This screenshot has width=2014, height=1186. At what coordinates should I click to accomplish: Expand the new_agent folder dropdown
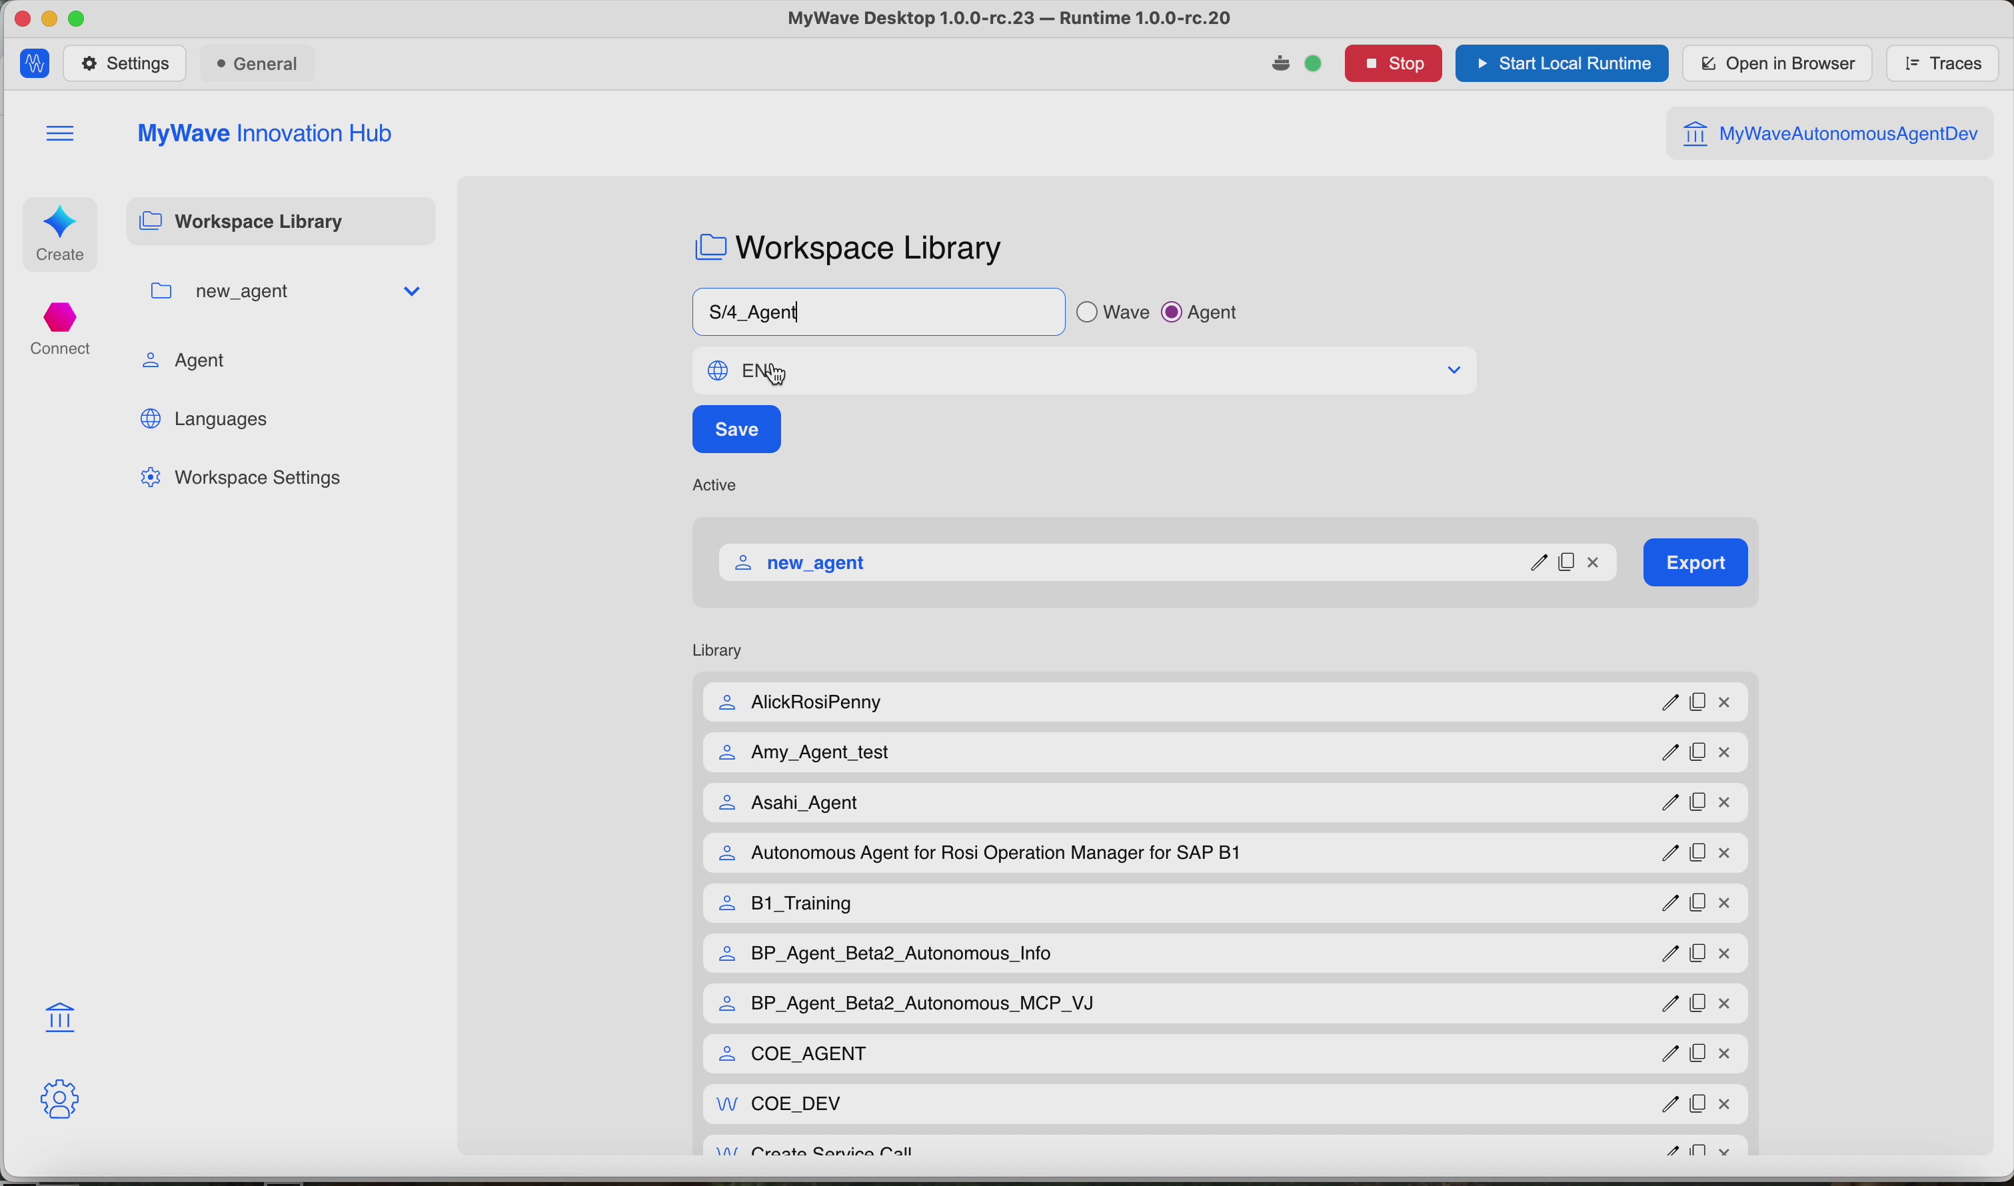(x=412, y=292)
